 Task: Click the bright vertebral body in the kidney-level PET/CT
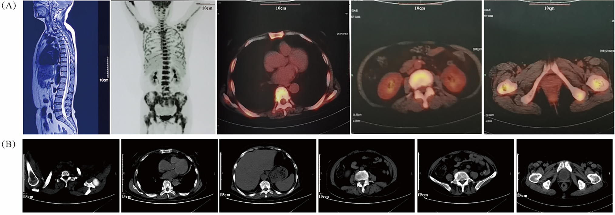pos(421,79)
